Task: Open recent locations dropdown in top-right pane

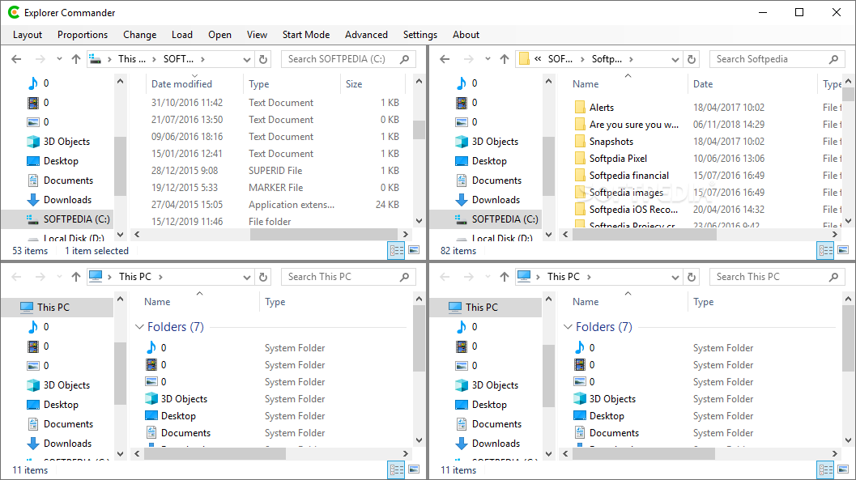Action: pyautogui.click(x=488, y=59)
